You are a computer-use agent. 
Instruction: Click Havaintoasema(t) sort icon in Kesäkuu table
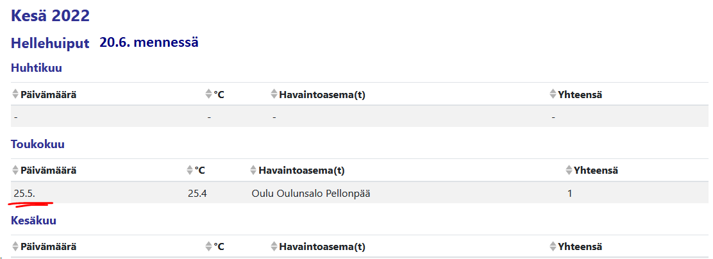tap(274, 247)
